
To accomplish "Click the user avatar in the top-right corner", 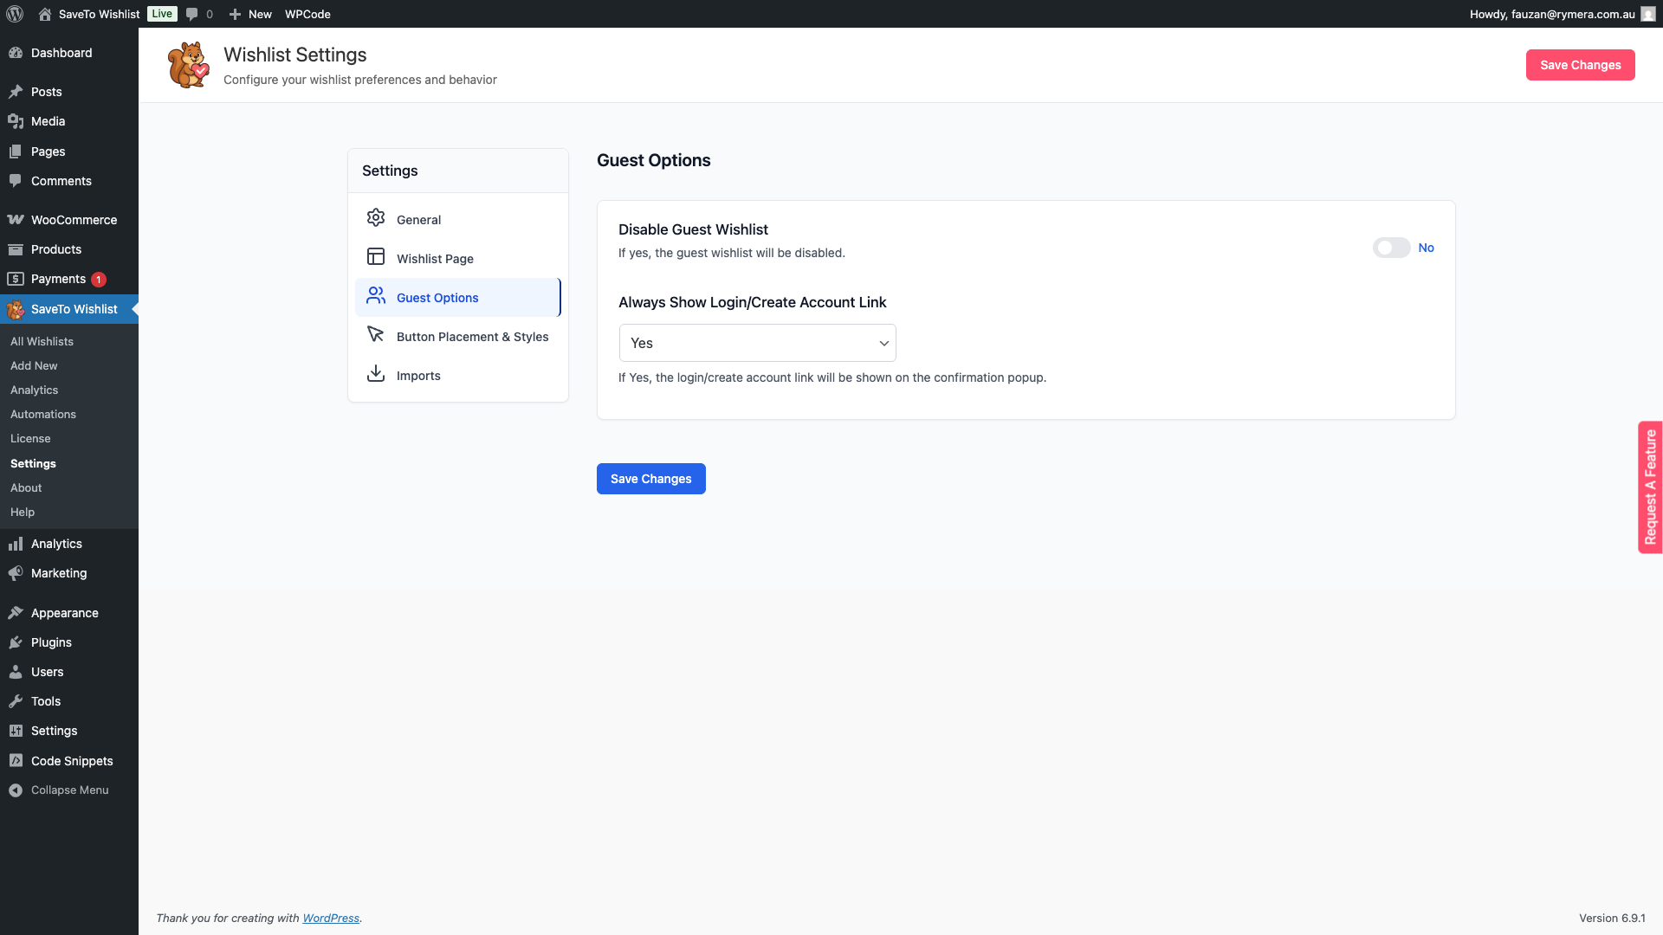I will [1647, 14].
